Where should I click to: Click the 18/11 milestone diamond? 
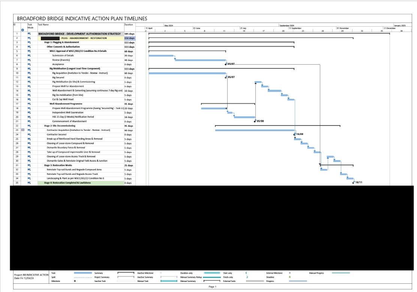click(353, 183)
